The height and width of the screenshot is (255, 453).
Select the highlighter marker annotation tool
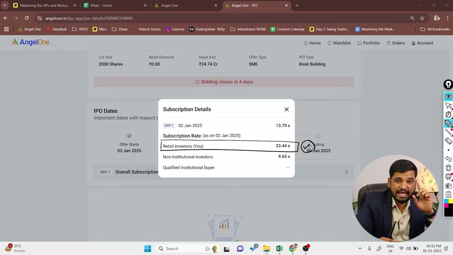[448, 123]
